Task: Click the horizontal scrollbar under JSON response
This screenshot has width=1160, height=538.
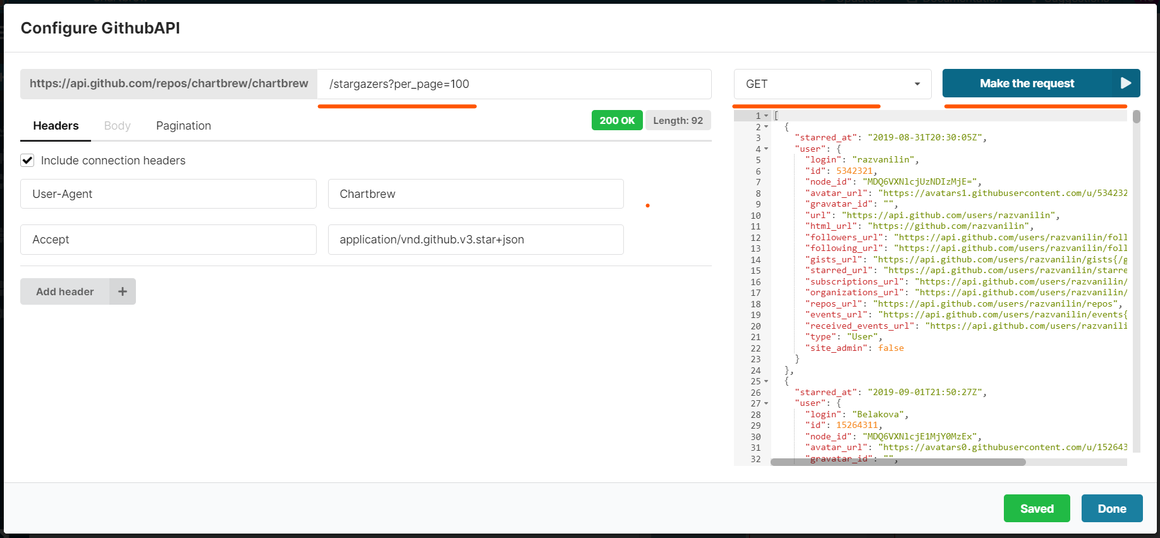Action: [x=898, y=462]
